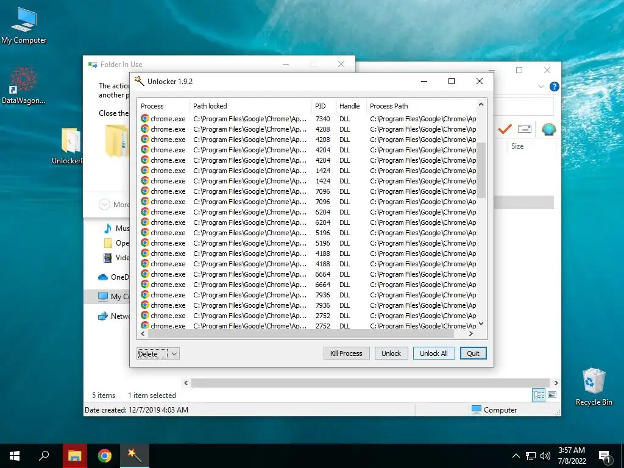Click the shell icon in Explorer toolbar

[549, 129]
